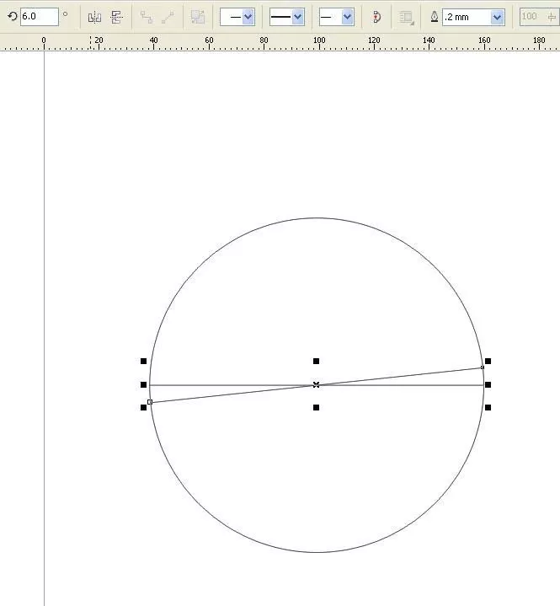Click the top of the circle outline

click(317, 218)
